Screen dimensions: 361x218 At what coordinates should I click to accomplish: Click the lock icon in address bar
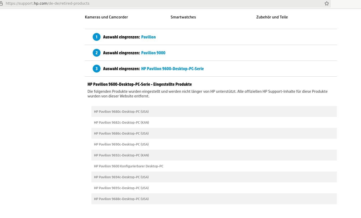click(1, 3)
